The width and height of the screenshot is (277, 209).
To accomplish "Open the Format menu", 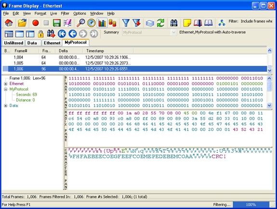I will point(40,13).
